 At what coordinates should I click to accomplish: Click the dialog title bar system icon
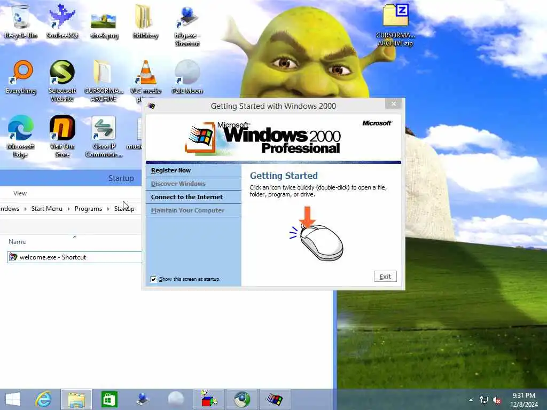(151, 106)
